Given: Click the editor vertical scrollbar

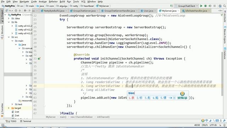Looking at the screenshot, I should [222, 74].
